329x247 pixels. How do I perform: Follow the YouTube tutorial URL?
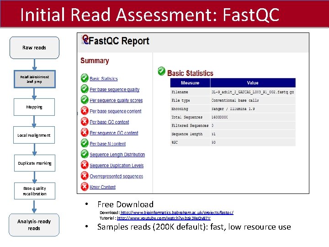[x=164, y=218]
